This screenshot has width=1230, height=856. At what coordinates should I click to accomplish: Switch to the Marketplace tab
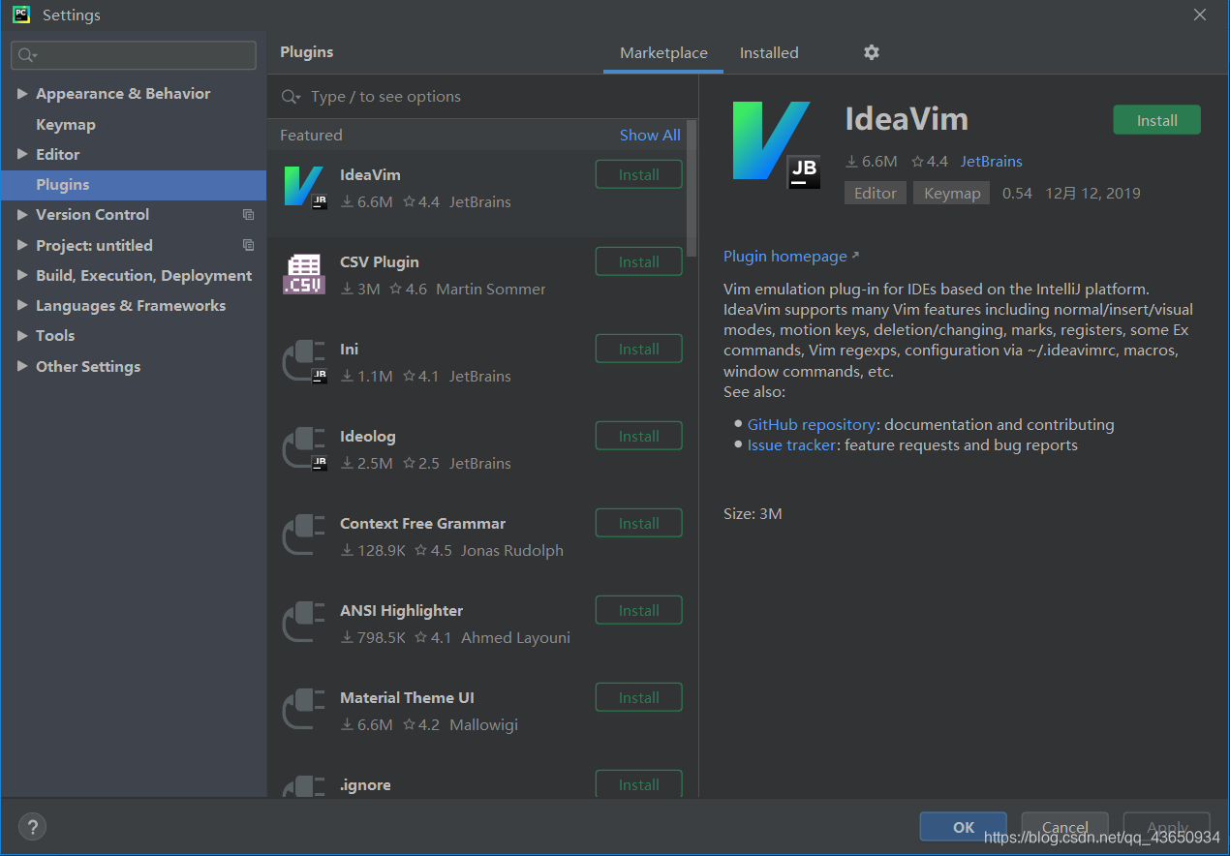click(663, 53)
